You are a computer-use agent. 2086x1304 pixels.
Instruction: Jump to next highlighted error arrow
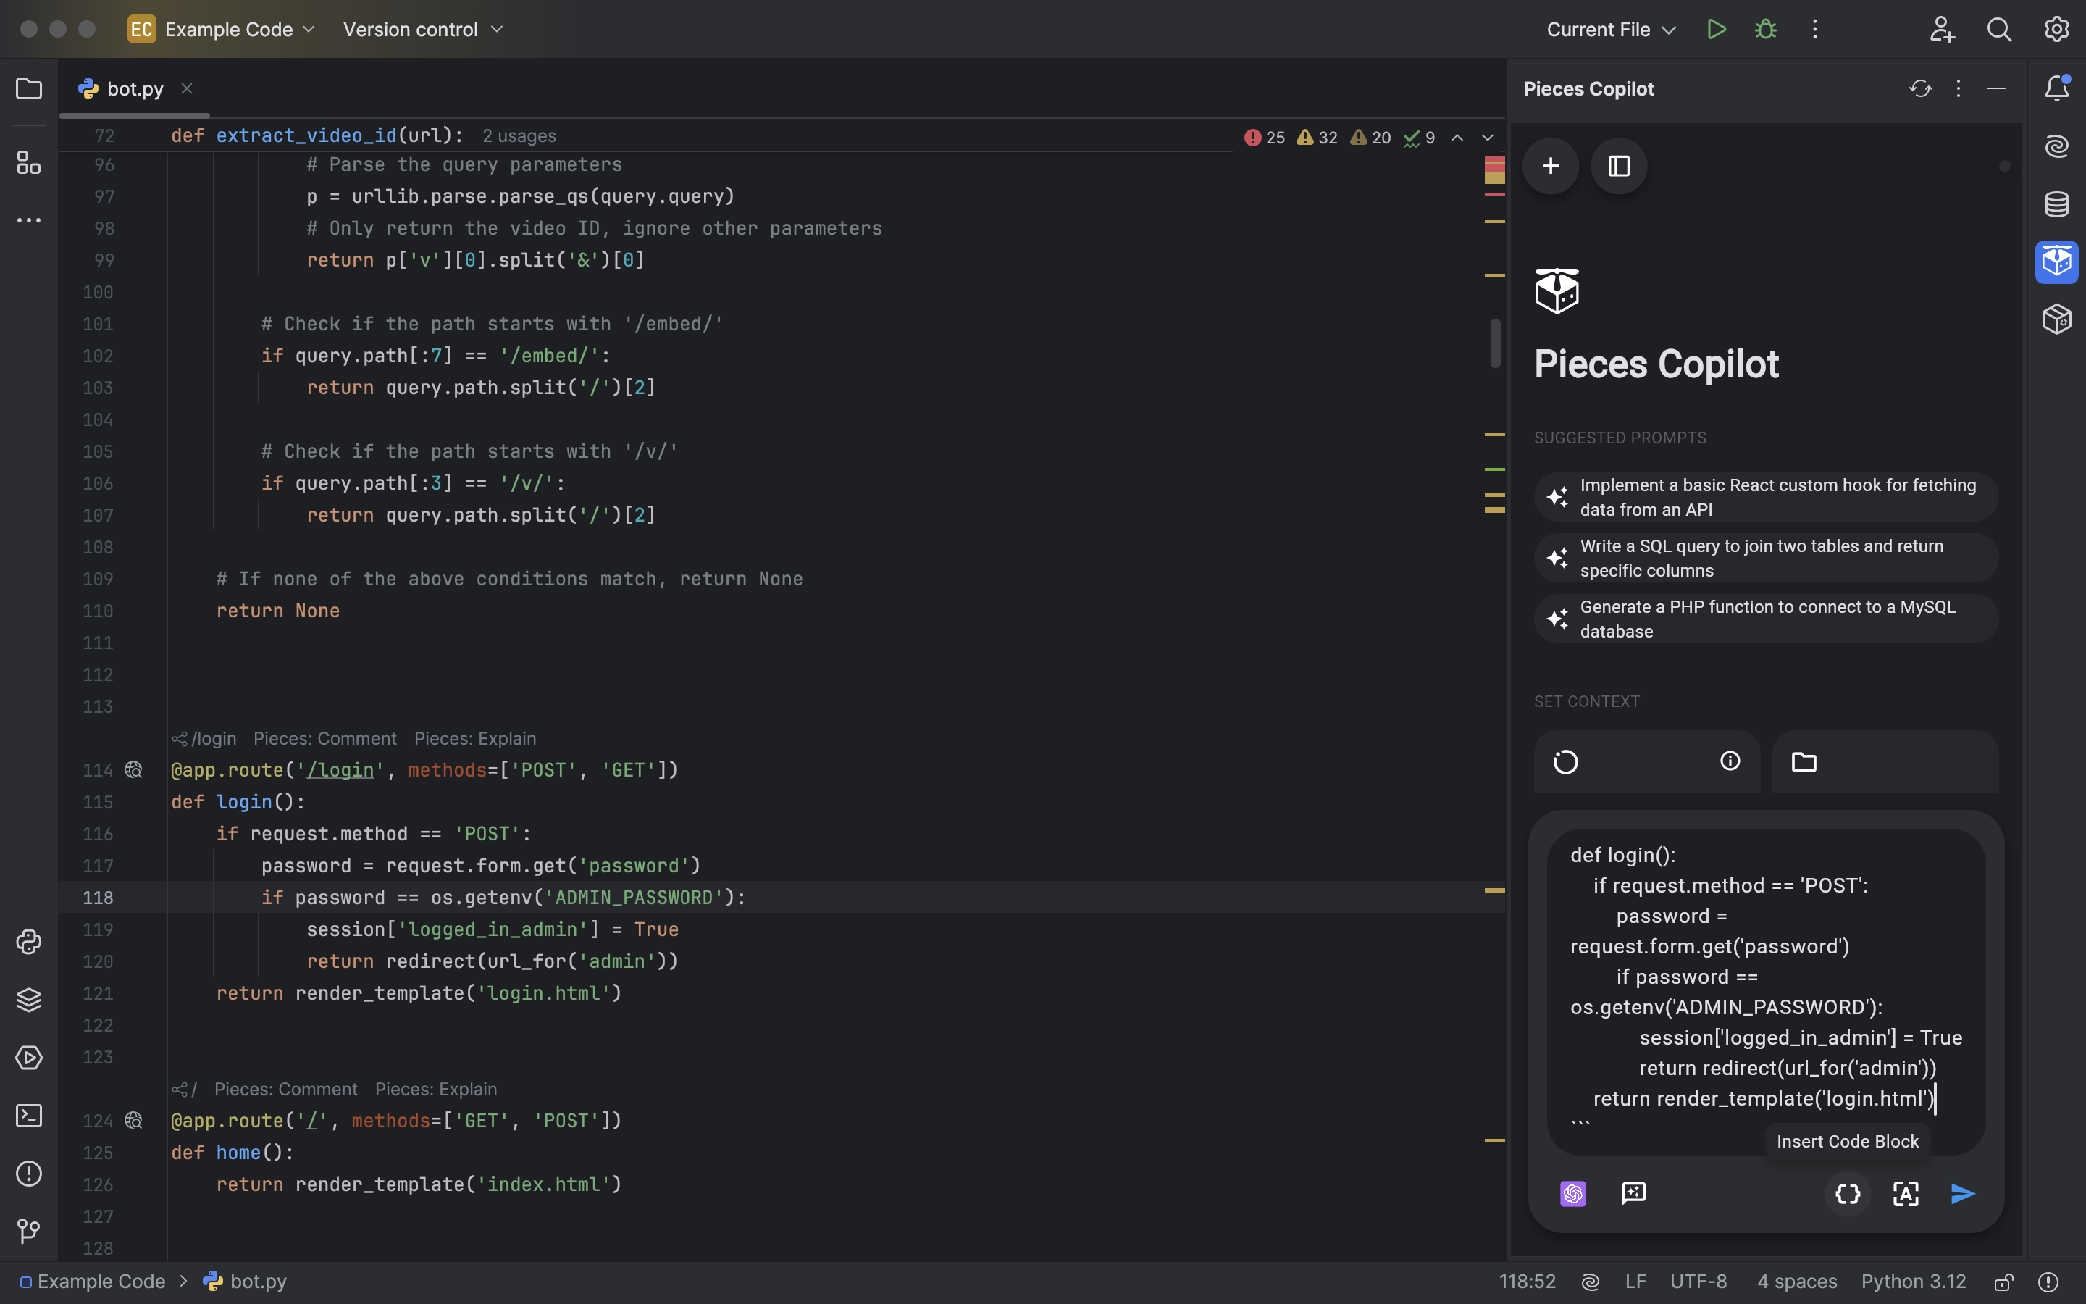pos(1487,137)
